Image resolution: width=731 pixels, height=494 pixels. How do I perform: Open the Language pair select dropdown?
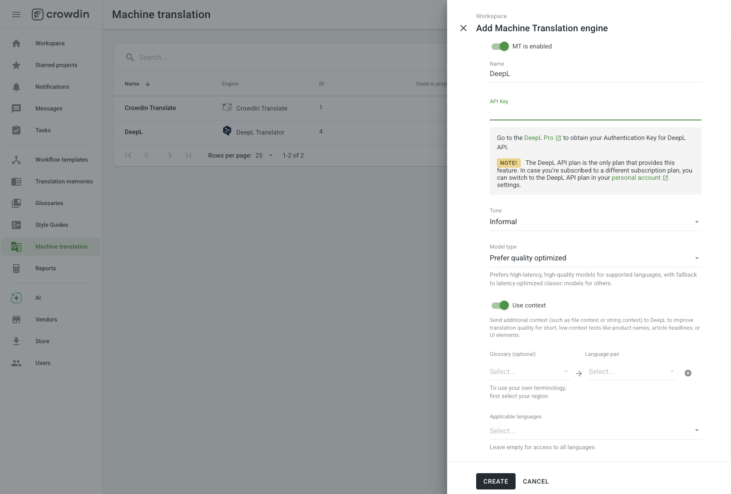coord(632,372)
